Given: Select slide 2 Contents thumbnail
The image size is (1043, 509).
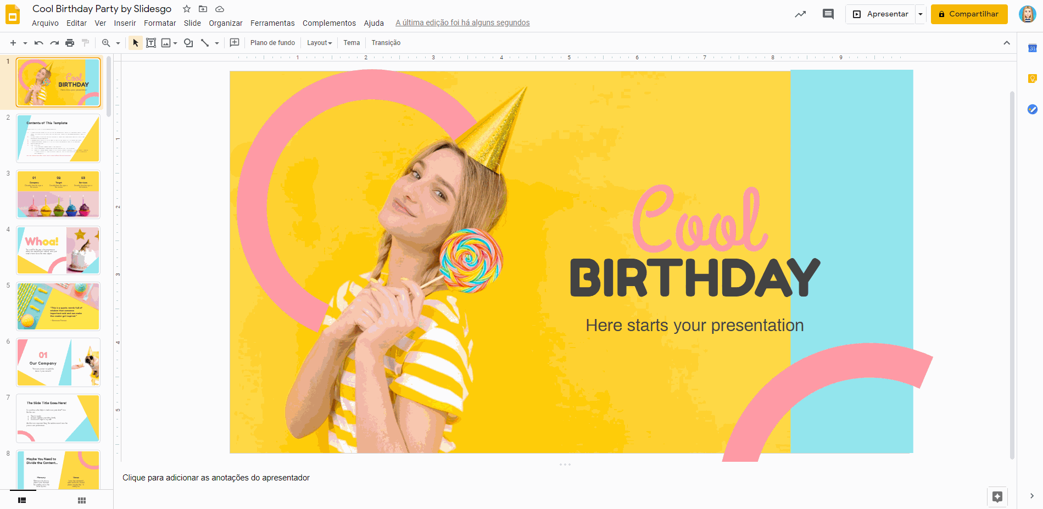Looking at the screenshot, I should [58, 138].
